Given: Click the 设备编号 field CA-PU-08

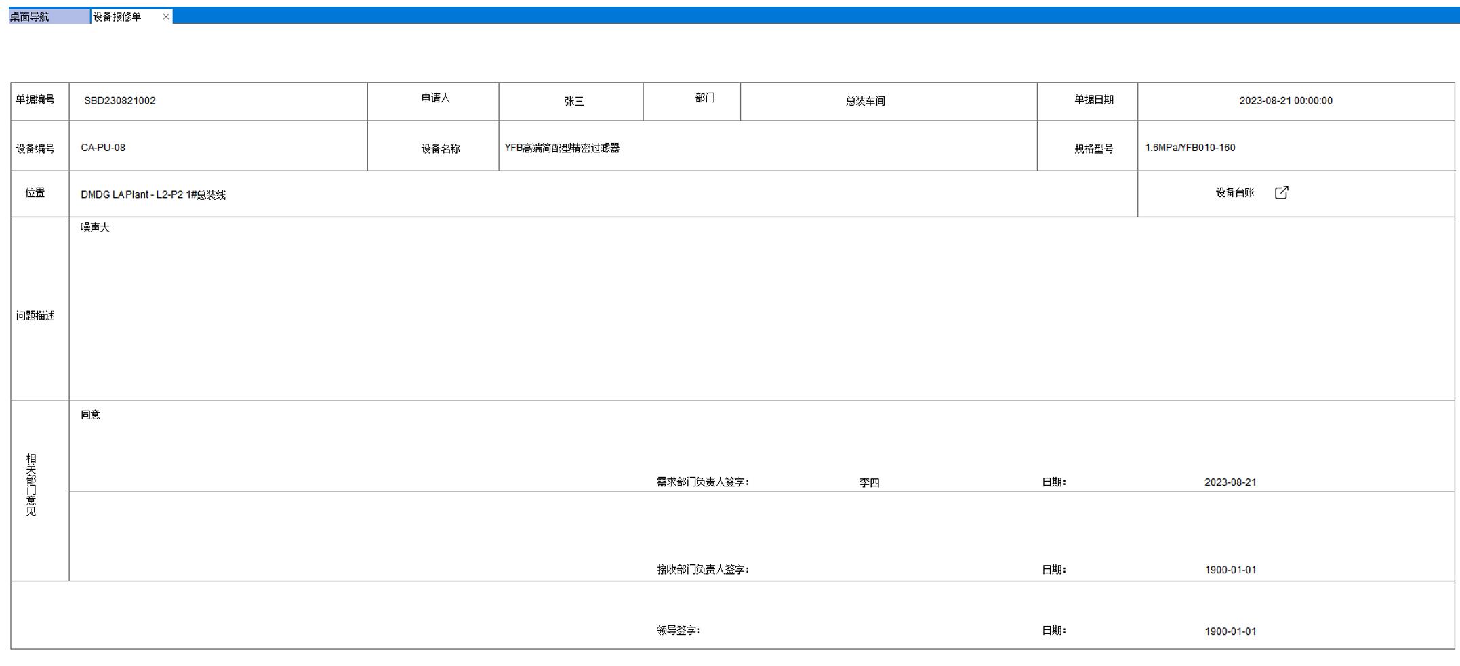Looking at the screenshot, I should 103,148.
